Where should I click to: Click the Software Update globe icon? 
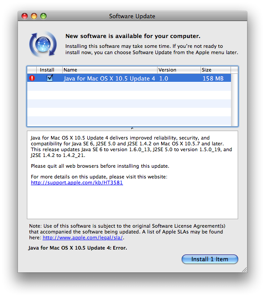(43, 44)
